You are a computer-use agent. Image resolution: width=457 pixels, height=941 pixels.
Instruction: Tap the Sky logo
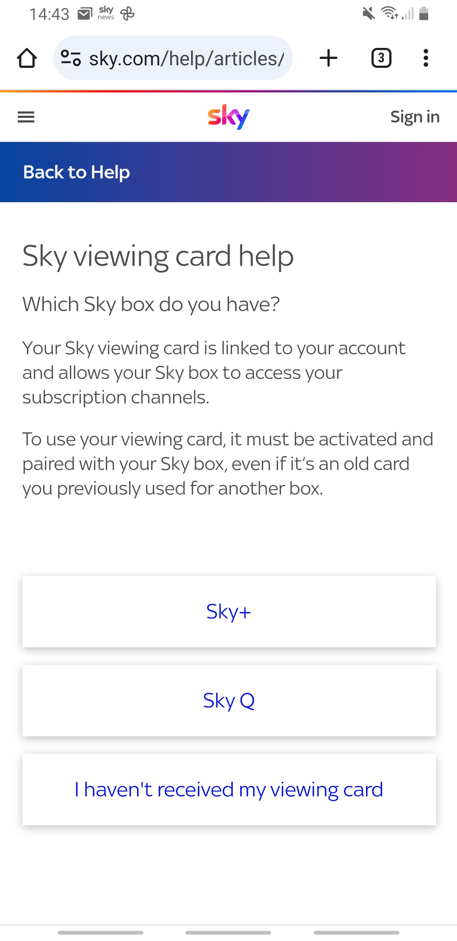point(228,117)
